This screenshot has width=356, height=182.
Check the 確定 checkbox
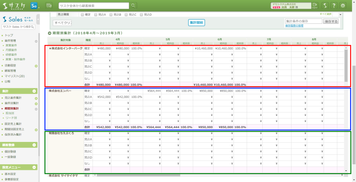coord(83,15)
